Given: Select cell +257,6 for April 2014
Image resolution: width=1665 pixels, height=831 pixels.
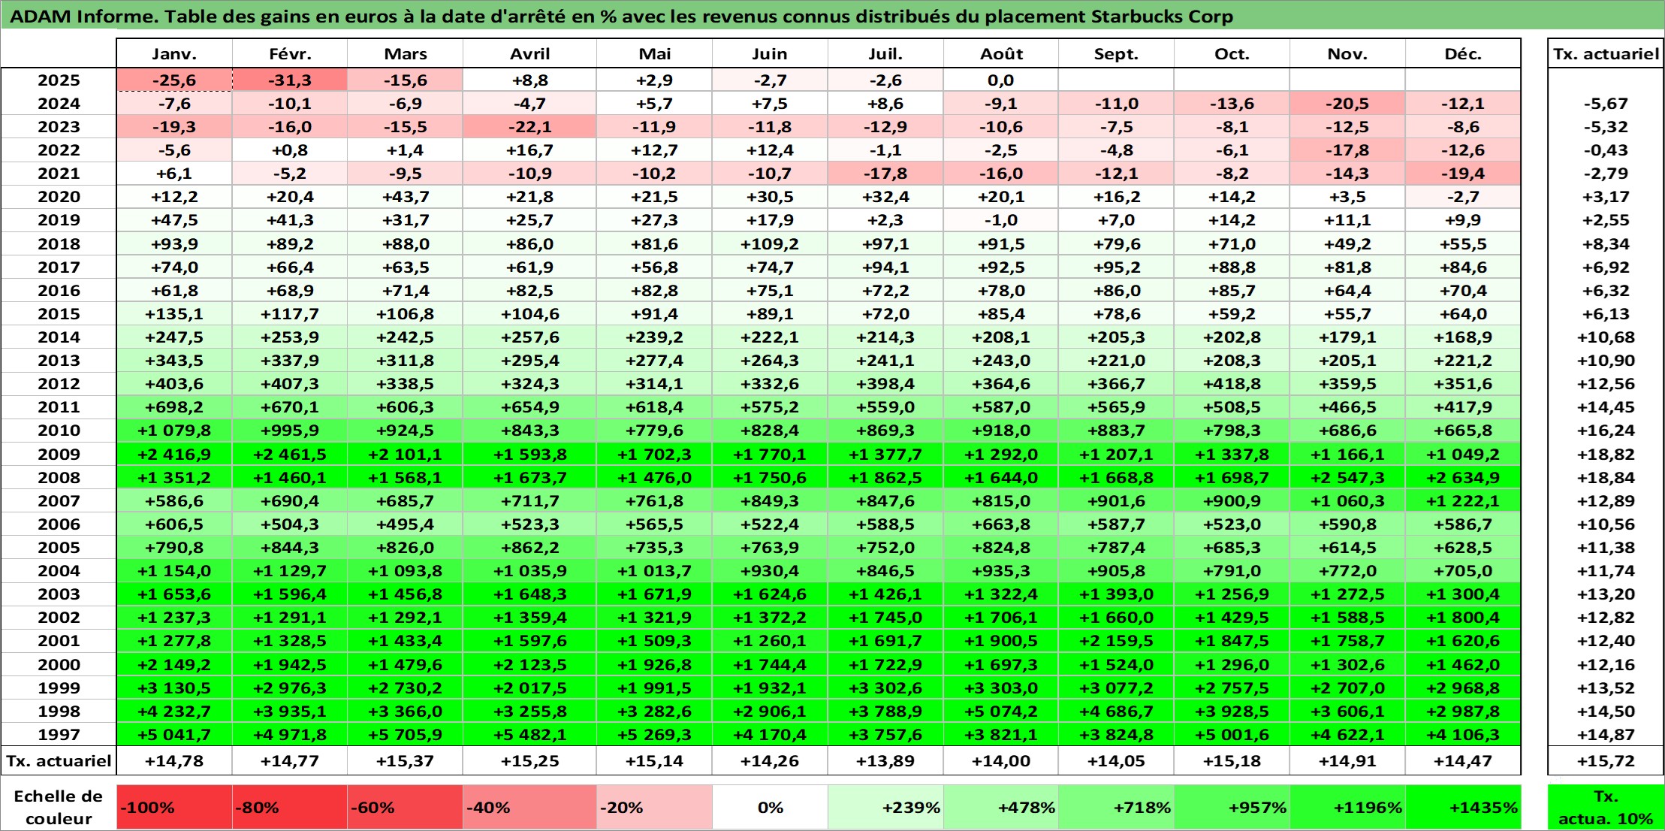Looking at the screenshot, I should point(529,337).
